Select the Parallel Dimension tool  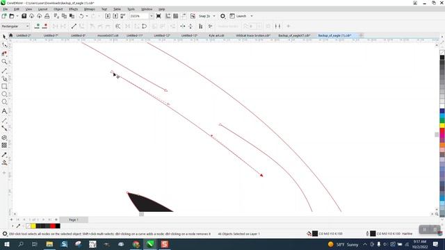(4, 121)
